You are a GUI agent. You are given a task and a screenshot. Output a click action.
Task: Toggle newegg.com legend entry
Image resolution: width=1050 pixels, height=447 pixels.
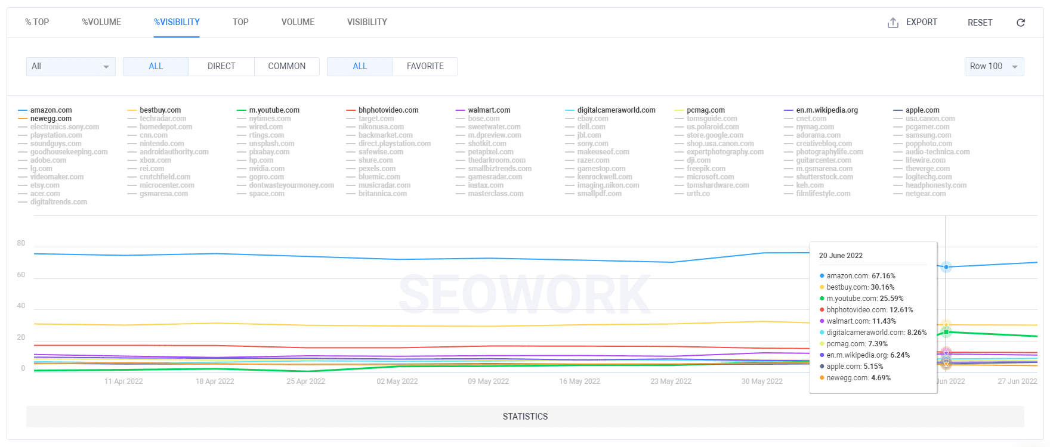(45, 119)
